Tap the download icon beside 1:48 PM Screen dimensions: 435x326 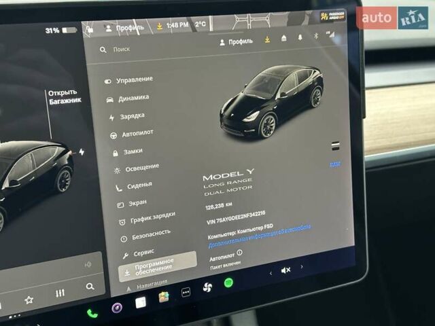(160, 26)
